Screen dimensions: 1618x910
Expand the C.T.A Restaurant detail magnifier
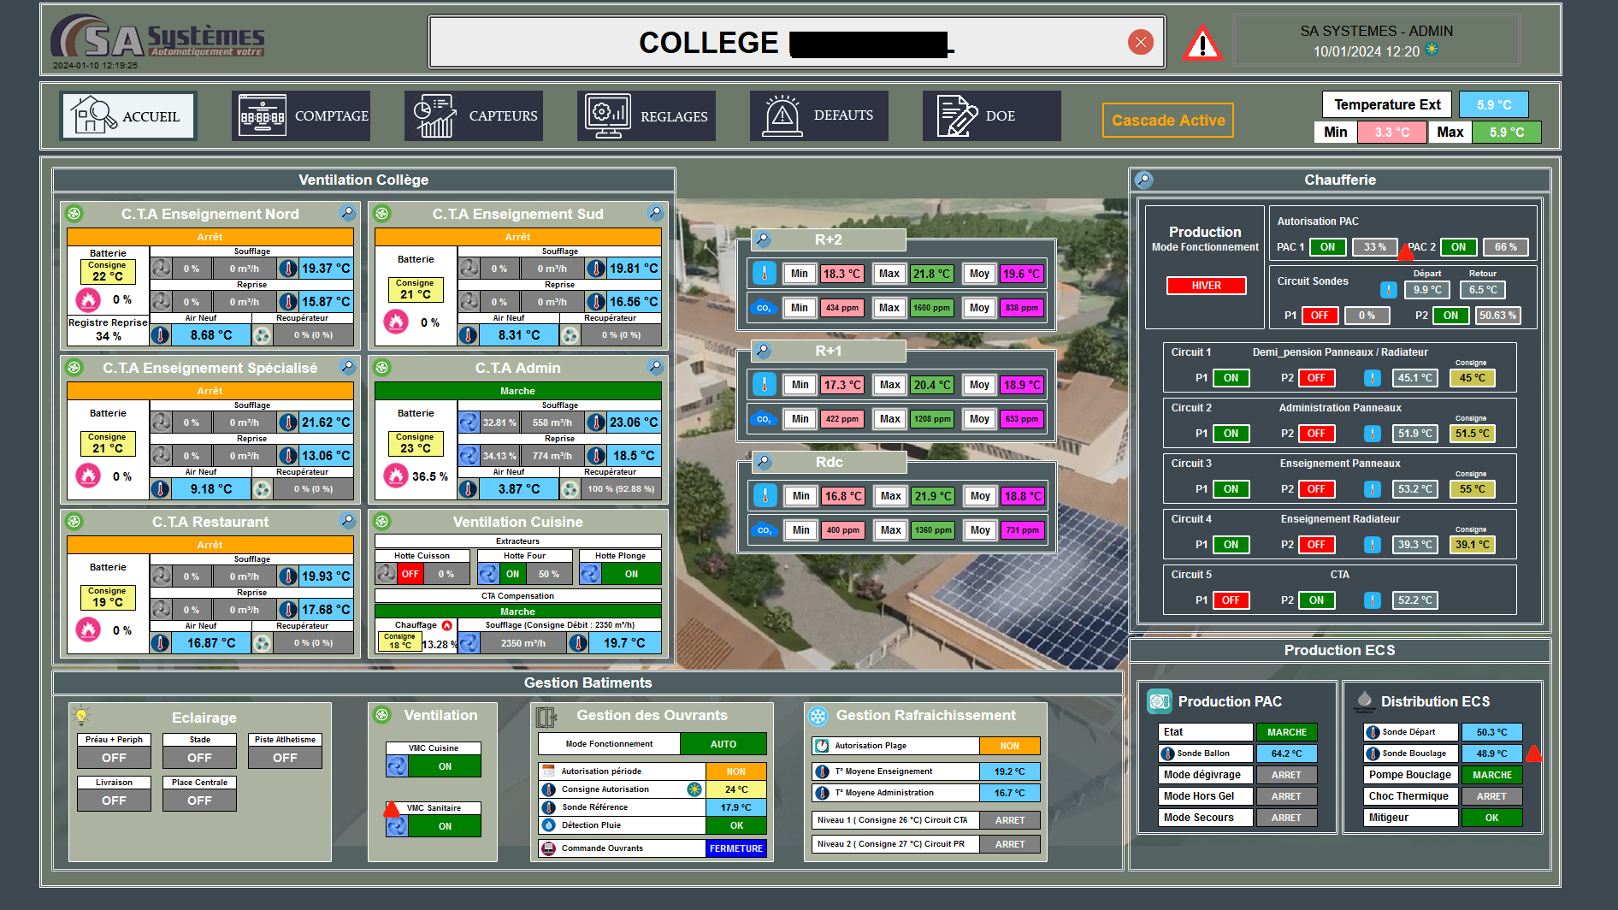pos(347,521)
